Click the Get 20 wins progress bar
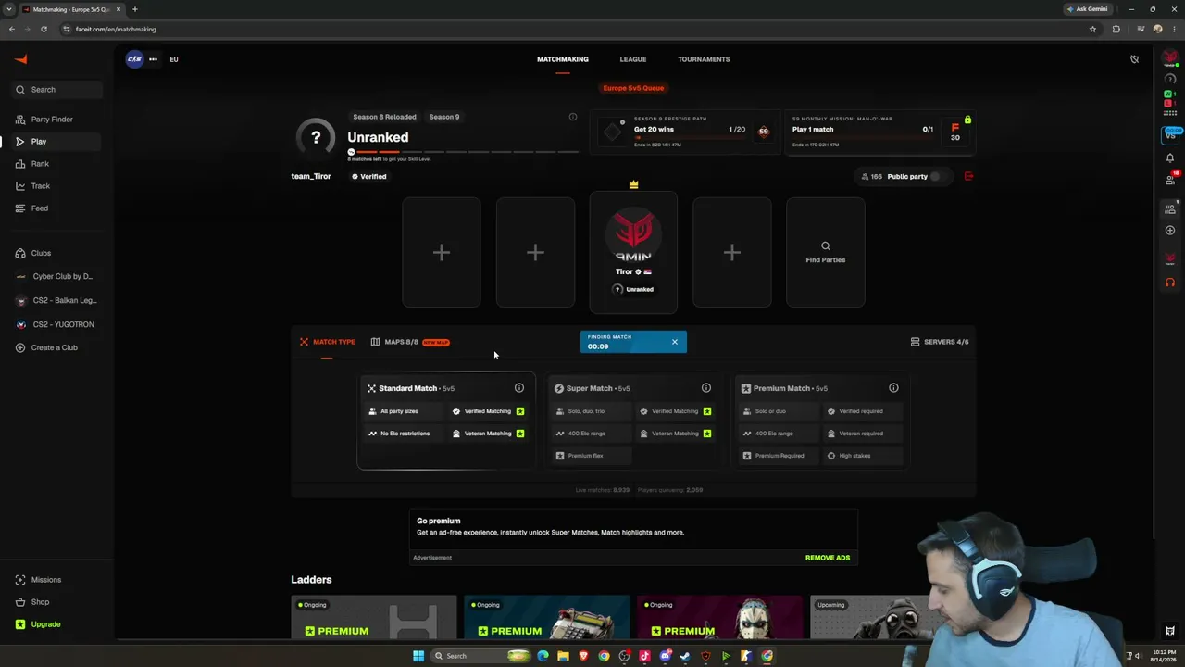 tap(690, 138)
